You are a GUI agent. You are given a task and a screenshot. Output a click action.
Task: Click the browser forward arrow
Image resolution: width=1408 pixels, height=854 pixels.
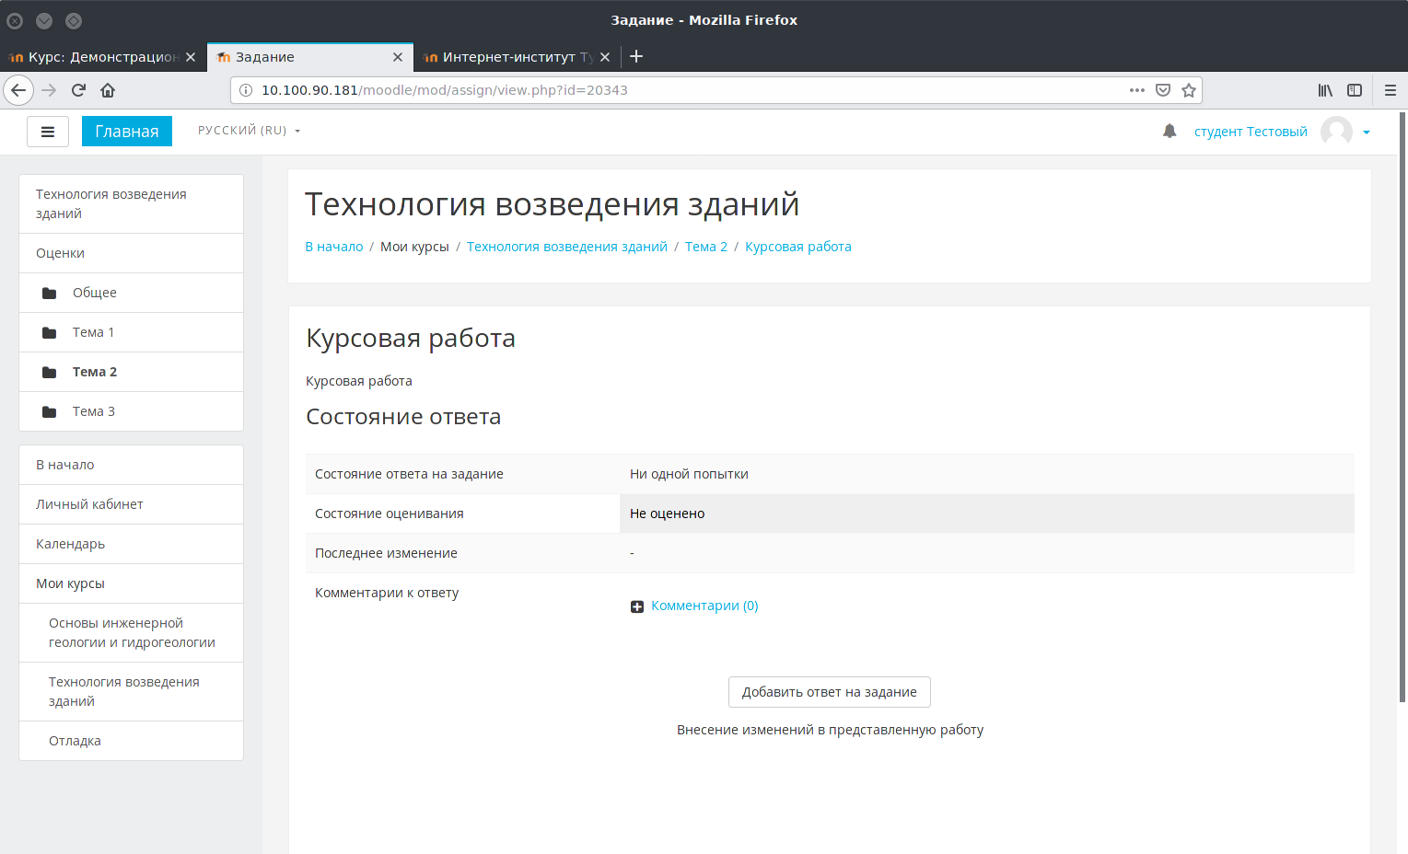[50, 90]
